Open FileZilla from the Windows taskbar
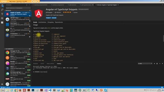The height and width of the screenshot is (92, 164). pos(24,90)
